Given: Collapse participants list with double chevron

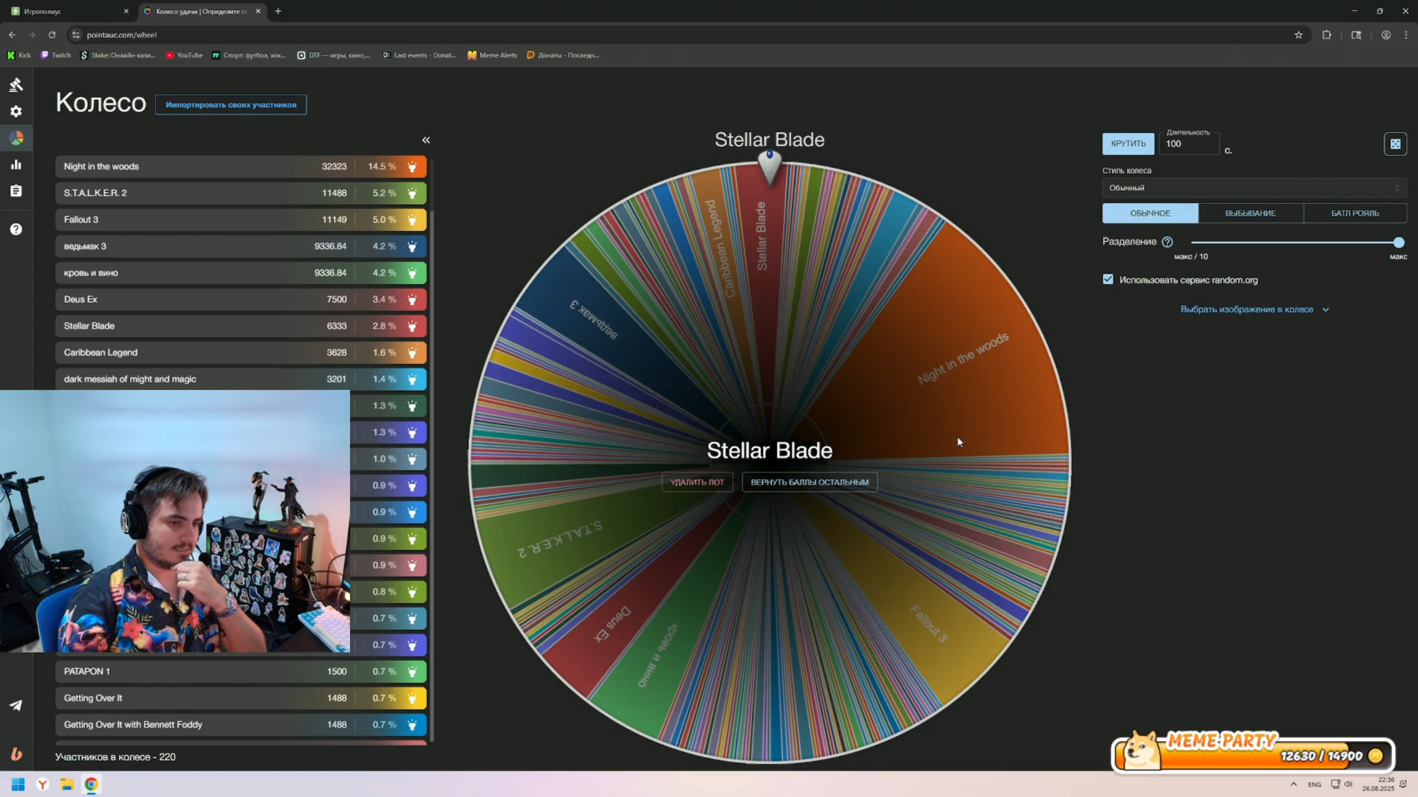Looking at the screenshot, I should [x=426, y=140].
